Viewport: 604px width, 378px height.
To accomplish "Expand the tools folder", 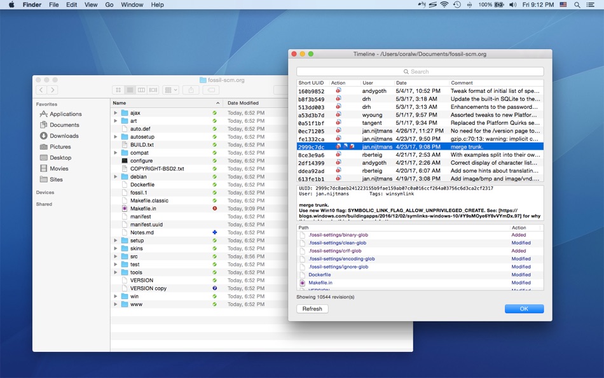I will pos(116,272).
